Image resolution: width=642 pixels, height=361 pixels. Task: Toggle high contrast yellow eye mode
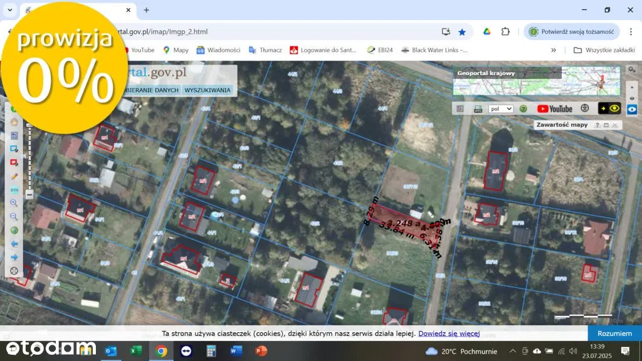tap(609, 108)
